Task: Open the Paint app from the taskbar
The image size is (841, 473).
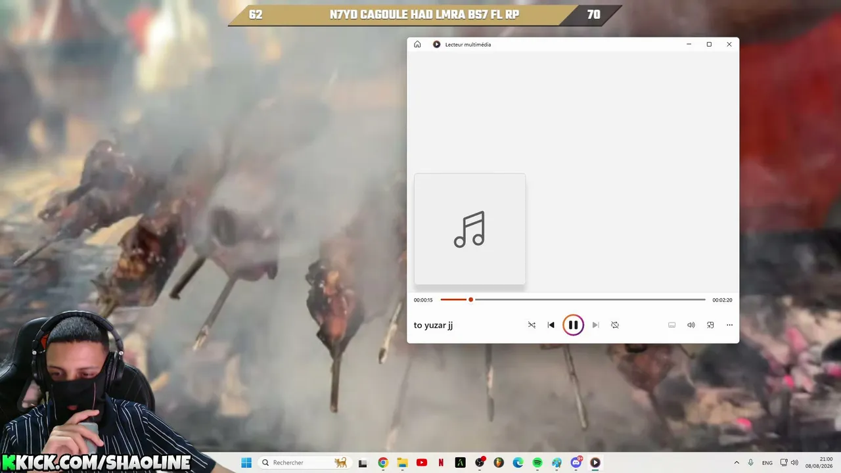Action: (557, 462)
